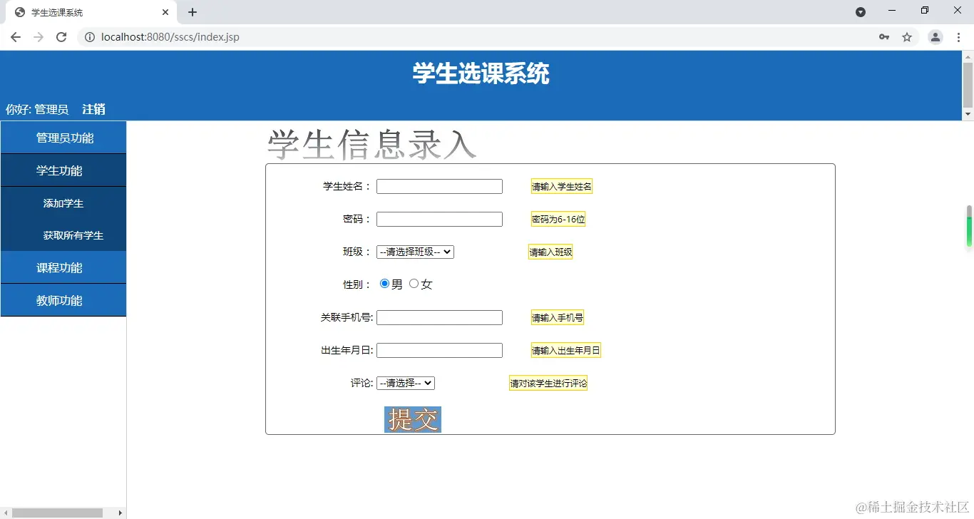
Task: Open the 班级 class selection dropdown
Action: pos(415,251)
